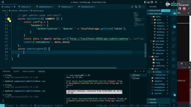Click the browser profile avatar
The image size is (191, 107).
tap(184, 9)
